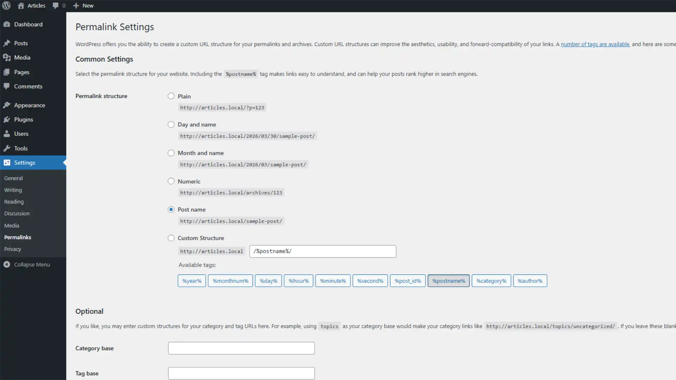The width and height of the screenshot is (676, 380).
Task: Insert the %hour% tag
Action: [299, 281]
